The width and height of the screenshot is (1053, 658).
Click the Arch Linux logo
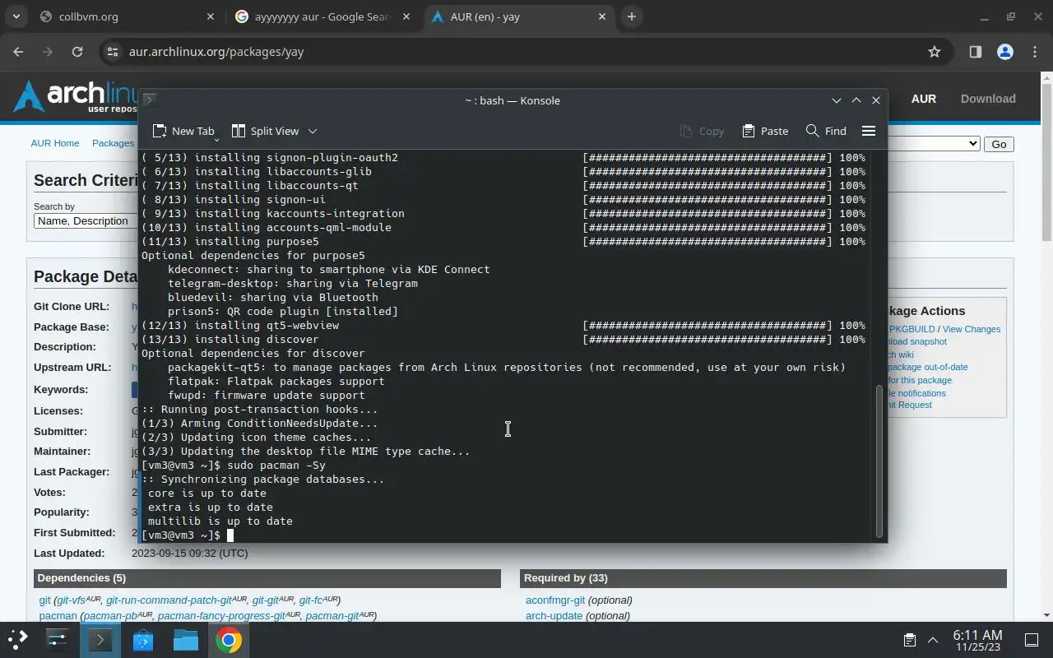(76, 97)
